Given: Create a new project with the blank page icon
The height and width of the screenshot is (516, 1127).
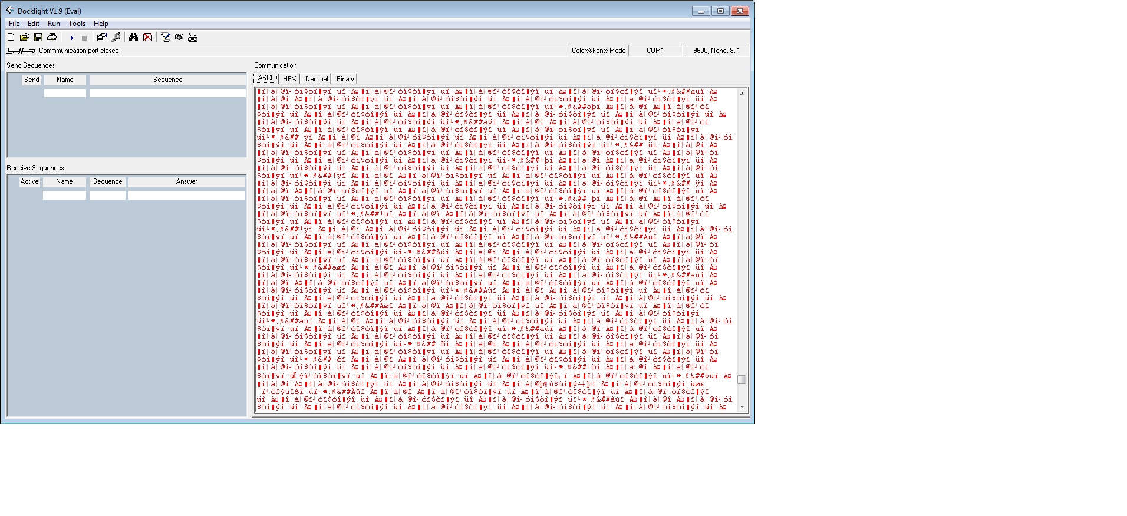Looking at the screenshot, I should 11,37.
